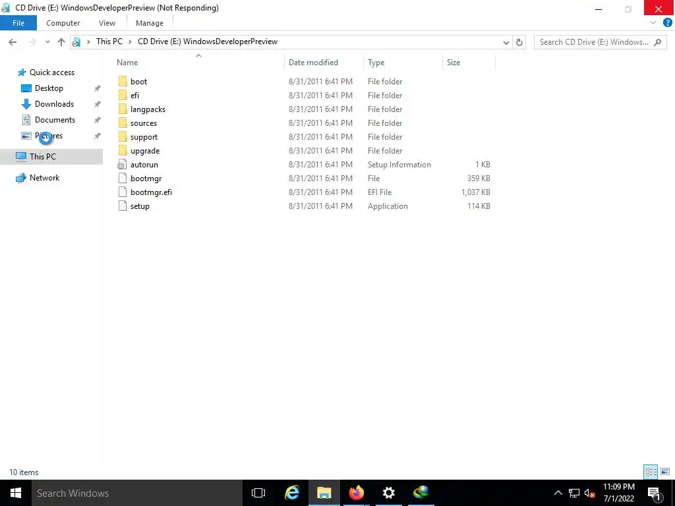Open the View ribbon tab
675x506 pixels.
tap(107, 23)
